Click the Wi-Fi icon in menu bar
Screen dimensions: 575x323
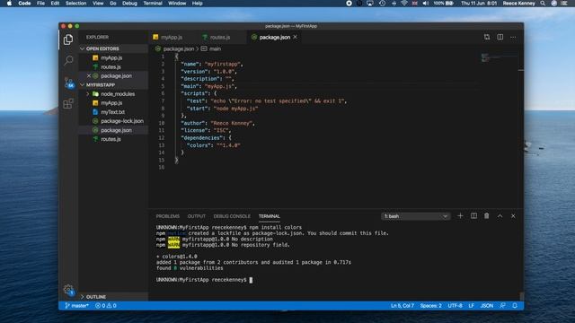pos(404,4)
